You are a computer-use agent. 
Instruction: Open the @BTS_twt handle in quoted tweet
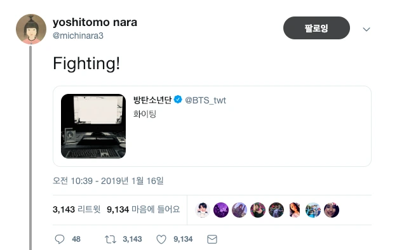tap(205, 100)
